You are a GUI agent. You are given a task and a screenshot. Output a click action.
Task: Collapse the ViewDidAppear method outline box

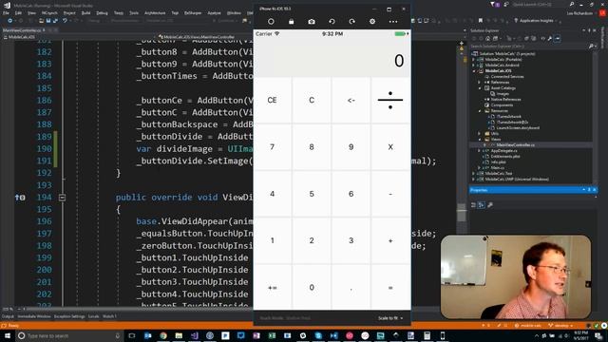pyautogui.click(x=62, y=198)
